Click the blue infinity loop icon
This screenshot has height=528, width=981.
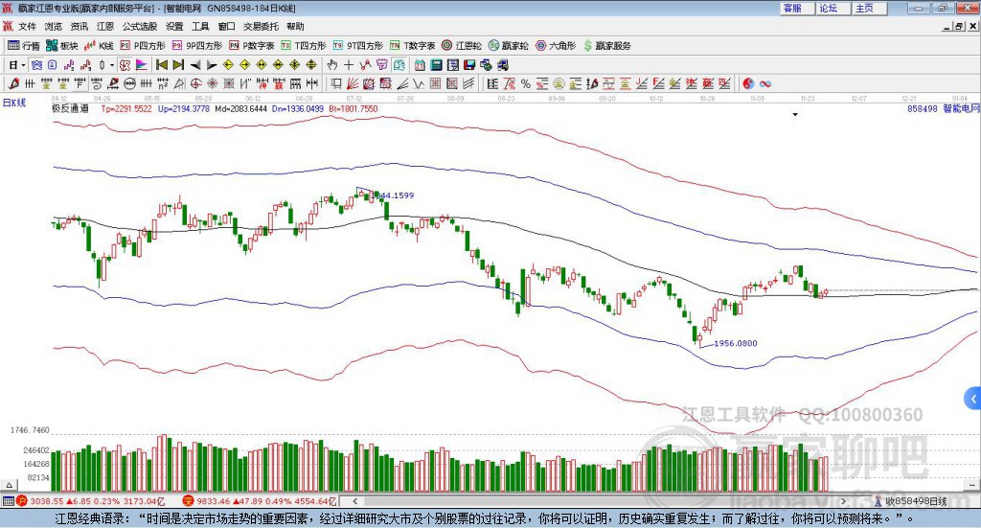[765, 83]
